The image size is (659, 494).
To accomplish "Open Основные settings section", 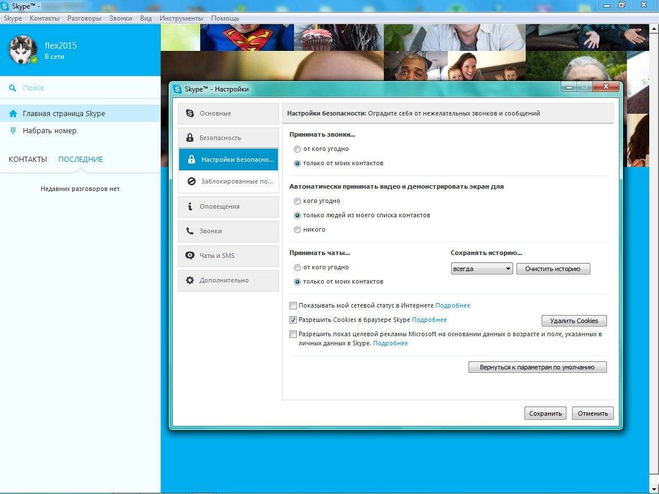I will (x=228, y=113).
